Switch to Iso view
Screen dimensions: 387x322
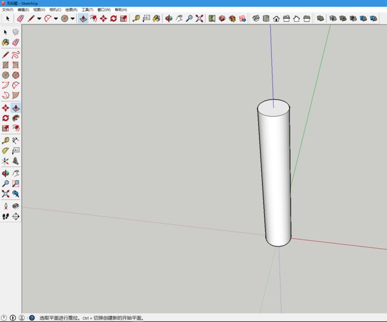(x=256, y=18)
